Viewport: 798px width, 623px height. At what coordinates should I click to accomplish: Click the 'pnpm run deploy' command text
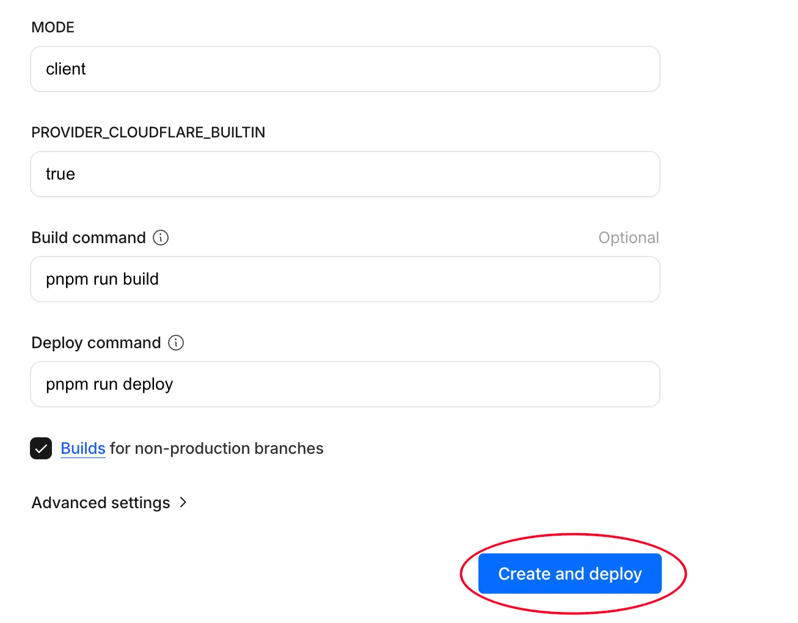click(x=109, y=384)
